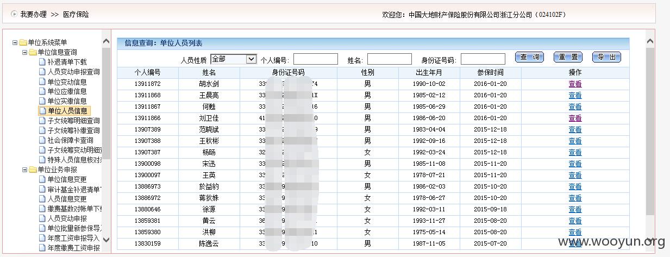Open 单位信息变更 under 单位业务申报
This screenshot has height=257, width=670.
pyautogui.click(x=67, y=179)
